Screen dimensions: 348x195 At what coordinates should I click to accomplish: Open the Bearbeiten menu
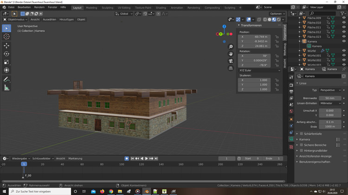[24, 8]
